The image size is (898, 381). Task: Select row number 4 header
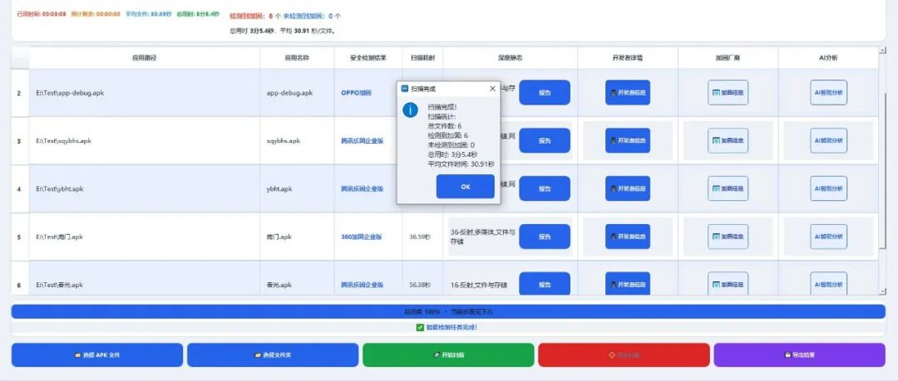[x=20, y=188]
